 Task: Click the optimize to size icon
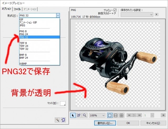pos(63,120)
